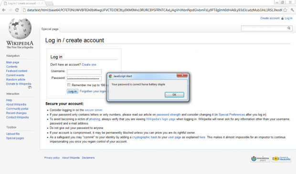
Task: Click the 'Log in / create account' page heading
Action: 74,40
